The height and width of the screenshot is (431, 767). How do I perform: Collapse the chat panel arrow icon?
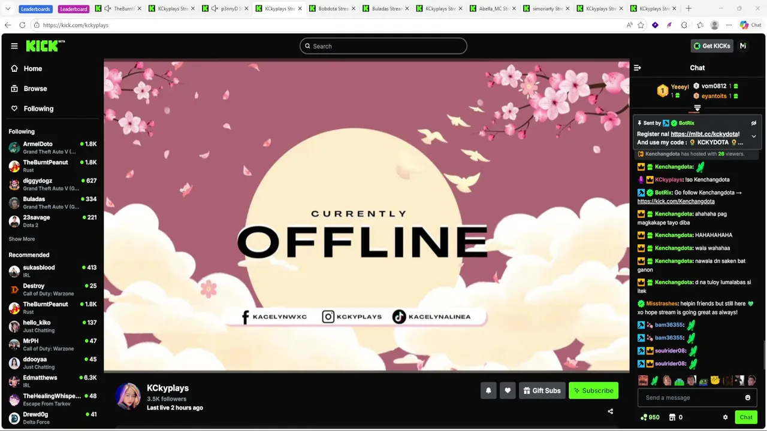pyautogui.click(x=638, y=68)
